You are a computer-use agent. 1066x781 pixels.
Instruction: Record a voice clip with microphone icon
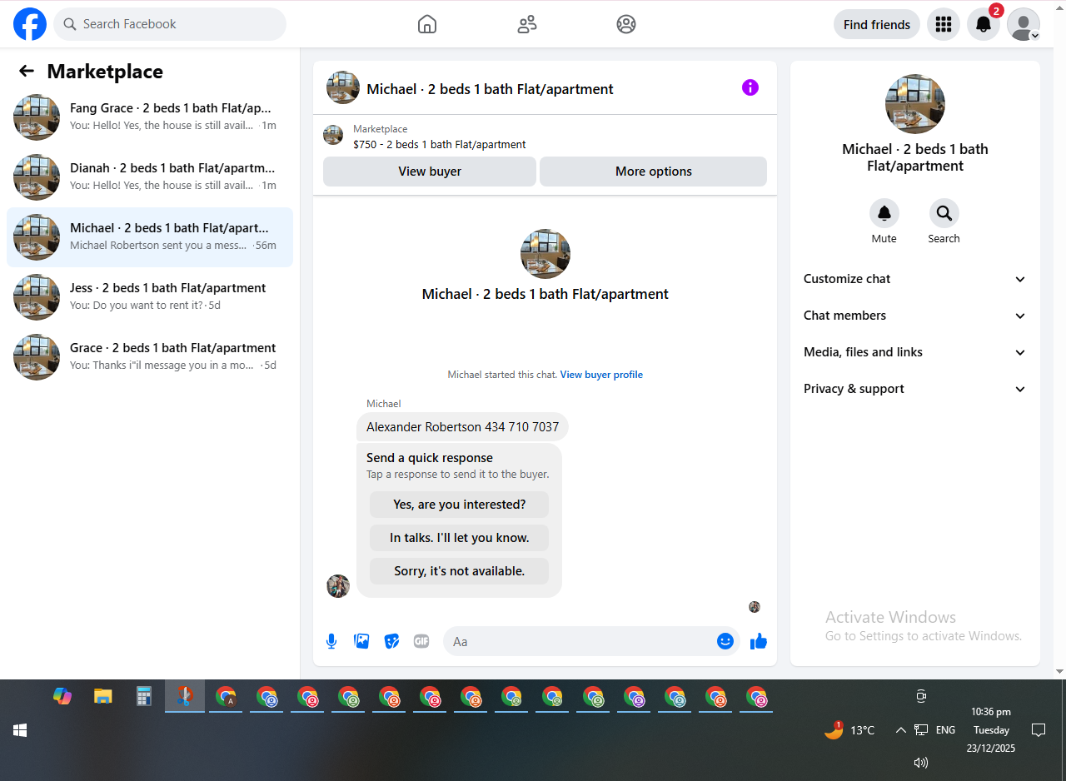pos(331,641)
